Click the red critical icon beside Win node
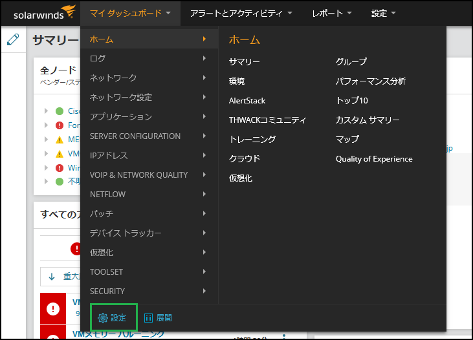 (x=60, y=167)
